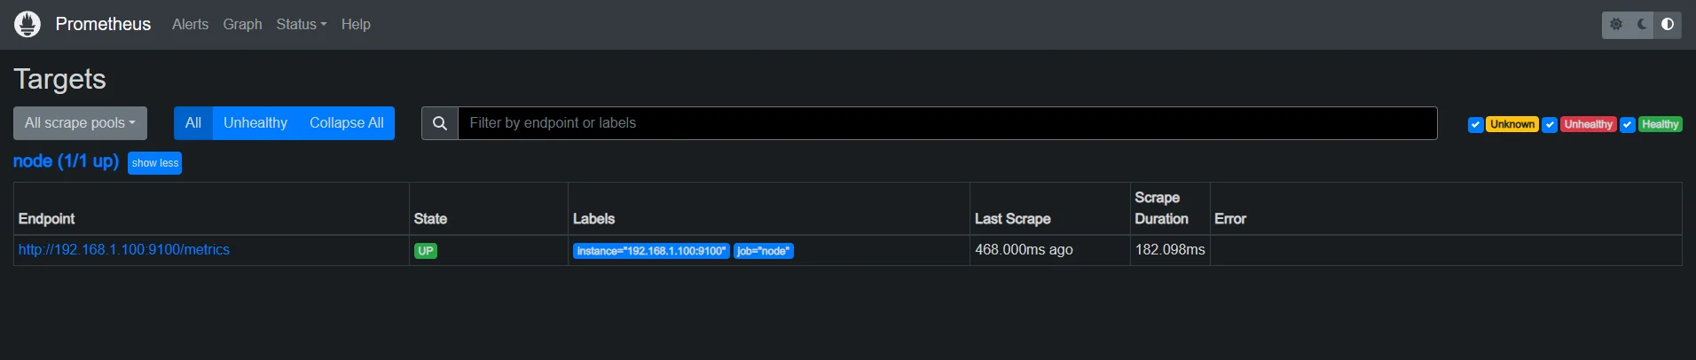
Task: Click the node (1/1 up) heading link
Action: pyautogui.click(x=66, y=161)
